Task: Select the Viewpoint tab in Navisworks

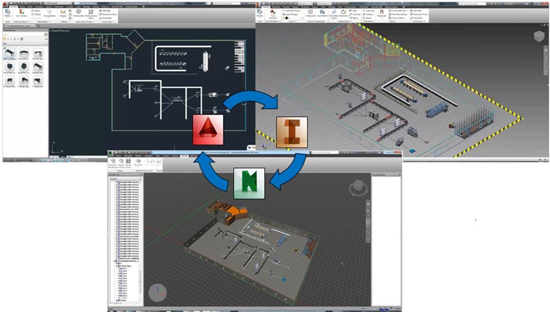Action: tap(127, 156)
